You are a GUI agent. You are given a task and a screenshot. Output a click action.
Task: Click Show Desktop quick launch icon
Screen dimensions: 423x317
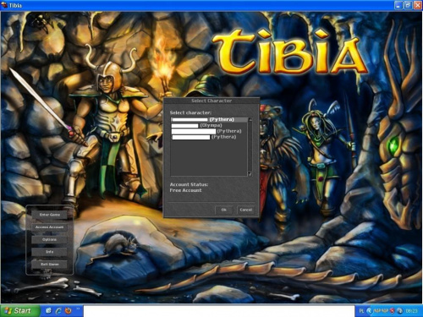[48, 310]
